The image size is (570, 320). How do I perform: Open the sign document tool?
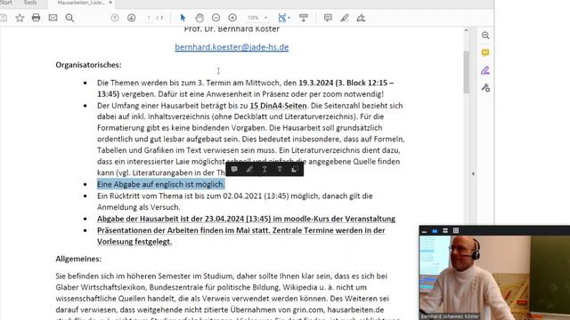point(361,18)
